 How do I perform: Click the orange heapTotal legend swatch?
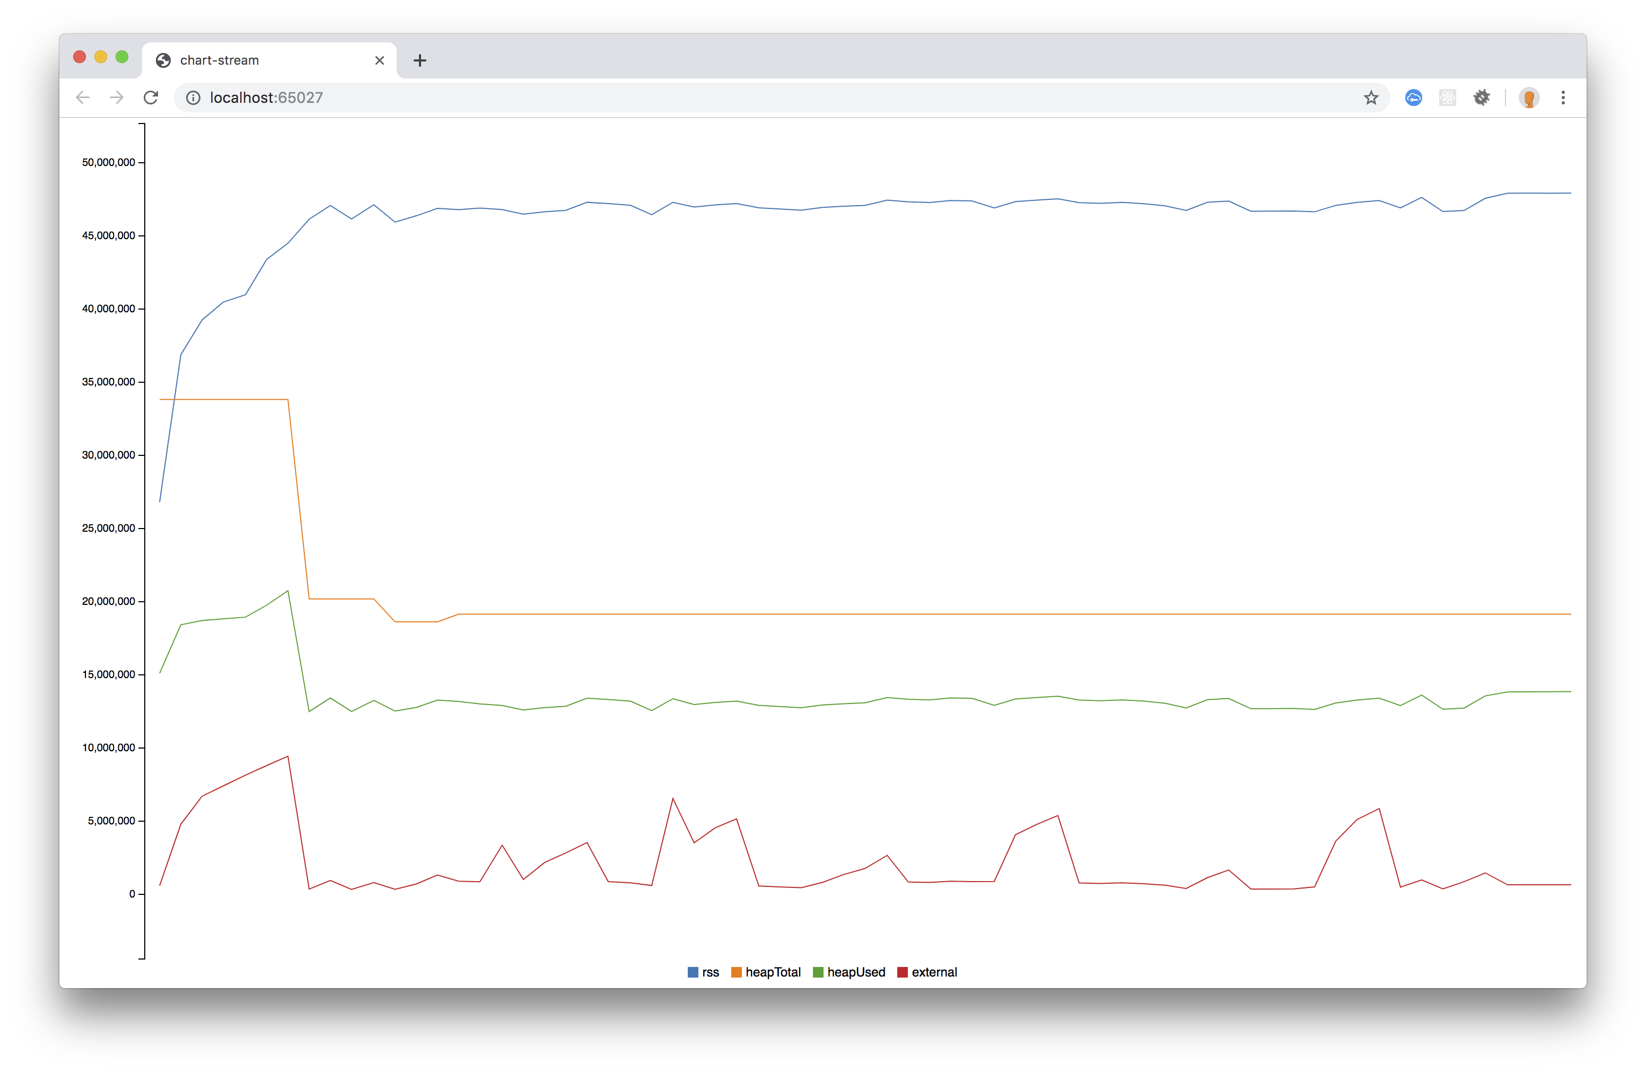(736, 972)
